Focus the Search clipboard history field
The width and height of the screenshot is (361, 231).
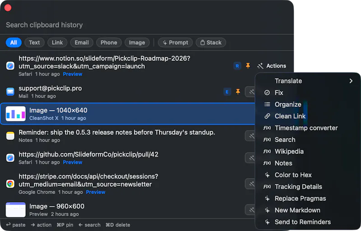[x=146, y=25]
